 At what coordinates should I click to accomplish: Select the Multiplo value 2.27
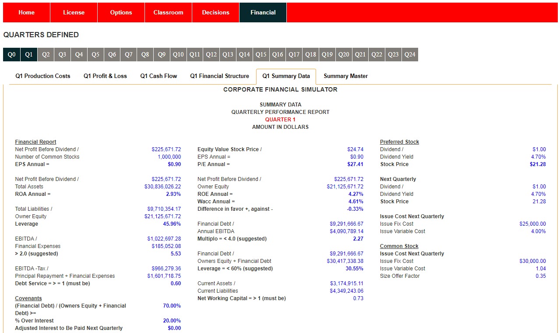(x=358, y=239)
